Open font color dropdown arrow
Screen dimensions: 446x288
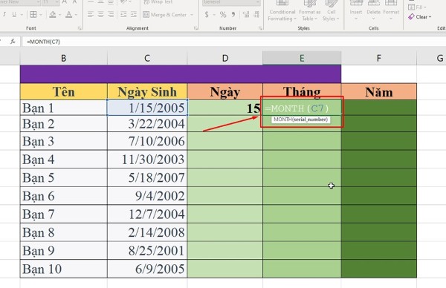tap(77, 15)
